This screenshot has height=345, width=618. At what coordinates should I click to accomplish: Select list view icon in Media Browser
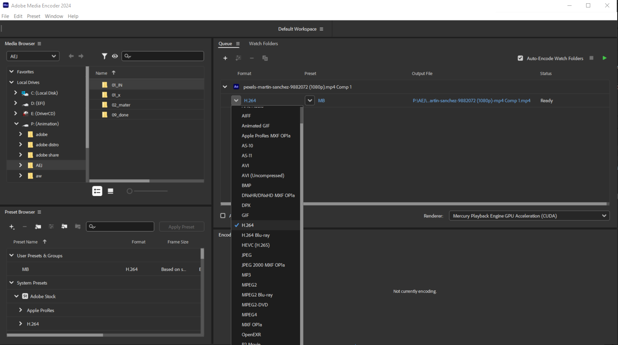97,191
